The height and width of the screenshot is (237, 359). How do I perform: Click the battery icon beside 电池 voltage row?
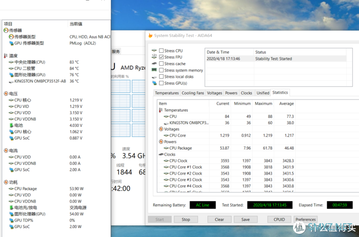tap(11, 125)
